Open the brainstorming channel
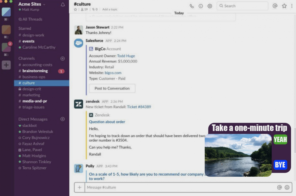The width and height of the screenshot is (296, 196). coord(35,71)
